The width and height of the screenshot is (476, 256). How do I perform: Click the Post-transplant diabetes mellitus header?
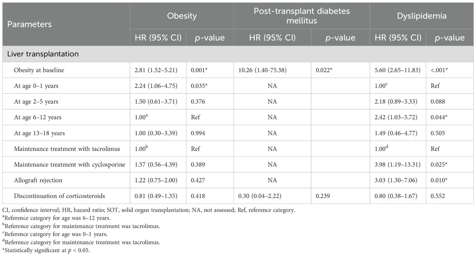coord(302,16)
